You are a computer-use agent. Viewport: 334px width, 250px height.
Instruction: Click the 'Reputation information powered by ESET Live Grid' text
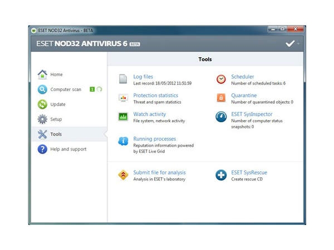163,148
